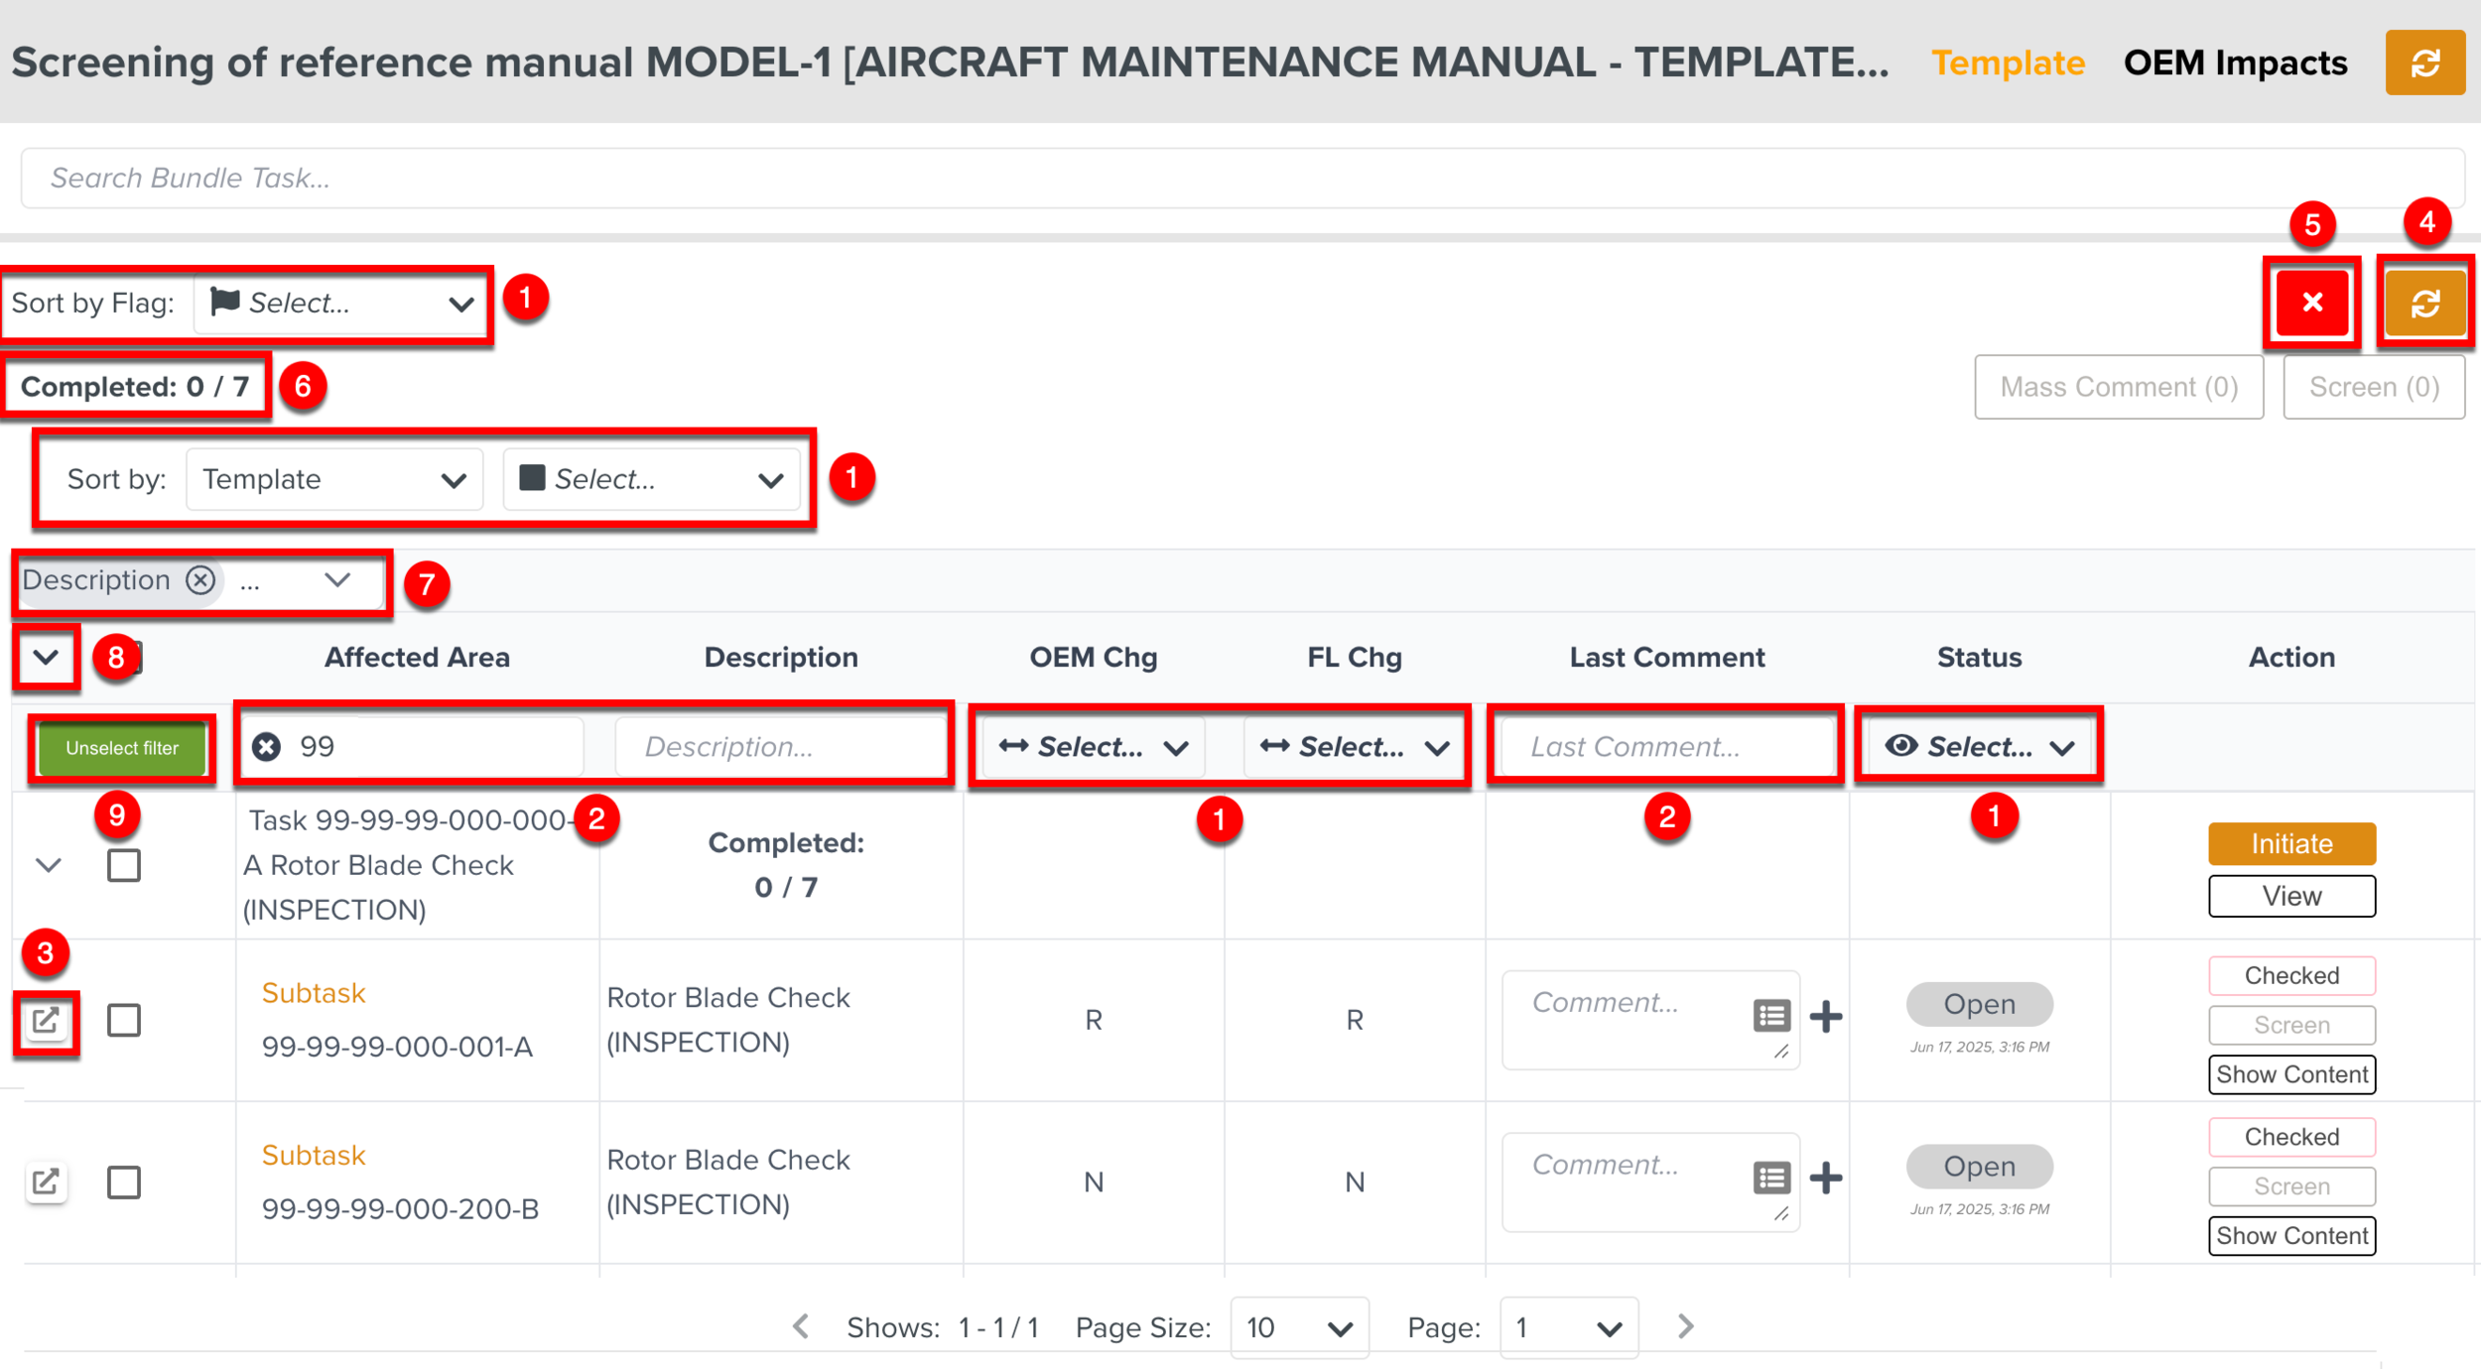This screenshot has width=2481, height=1369.
Task: Click the plus icon for first subtask comment
Action: (1826, 1017)
